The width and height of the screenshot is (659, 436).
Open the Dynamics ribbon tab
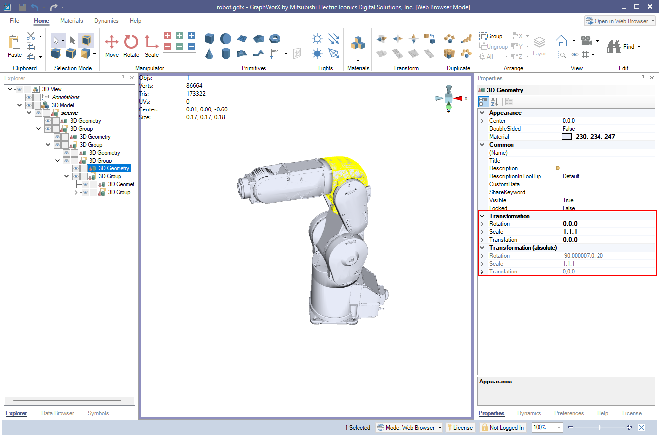tap(106, 21)
